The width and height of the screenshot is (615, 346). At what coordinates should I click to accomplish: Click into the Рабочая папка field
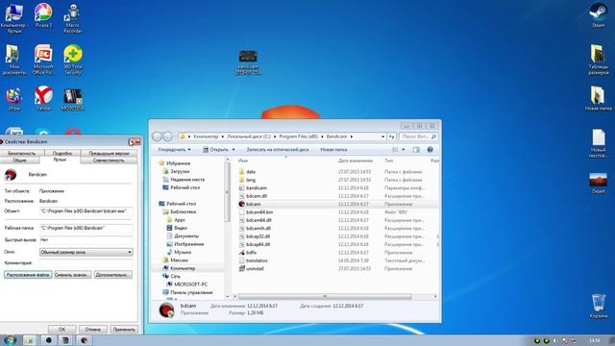[86, 228]
